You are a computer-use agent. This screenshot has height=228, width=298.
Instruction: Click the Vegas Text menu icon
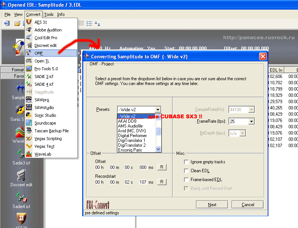29,146
